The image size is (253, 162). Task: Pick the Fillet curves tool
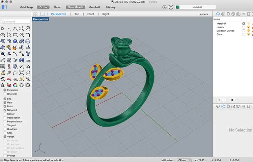[x=28, y=35]
